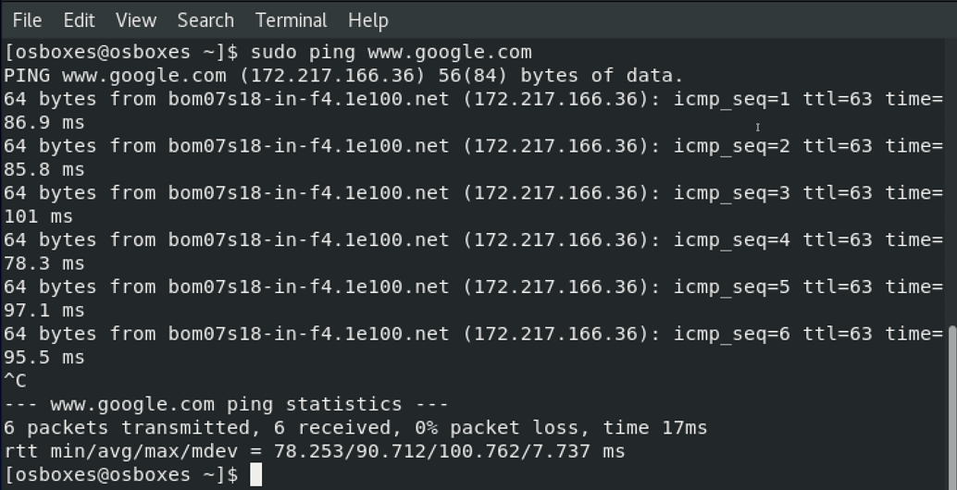The image size is (957, 490).
Task: Click the 'sudo ping www.google.com' command text
Action: point(391,52)
